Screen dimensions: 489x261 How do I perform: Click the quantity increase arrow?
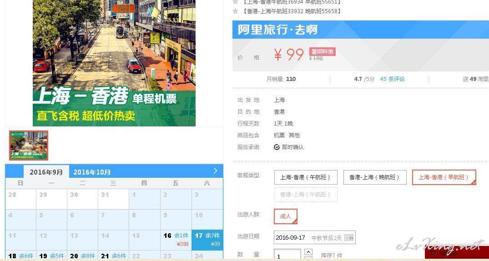coord(308,252)
